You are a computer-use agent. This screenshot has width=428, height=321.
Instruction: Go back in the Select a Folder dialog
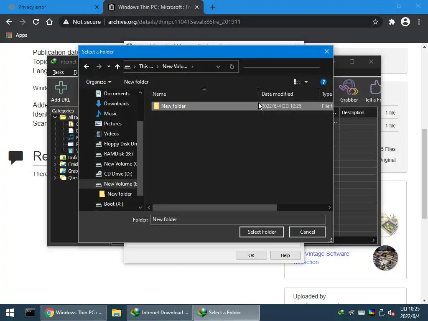87,66
